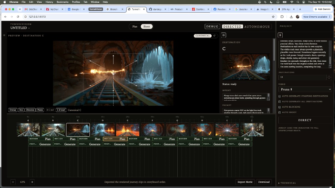
Task: Click the Ask Gemini button
Action: (322, 9)
